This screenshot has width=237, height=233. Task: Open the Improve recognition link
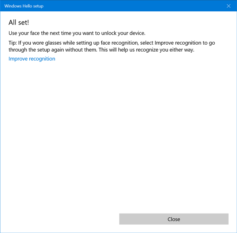(32, 59)
